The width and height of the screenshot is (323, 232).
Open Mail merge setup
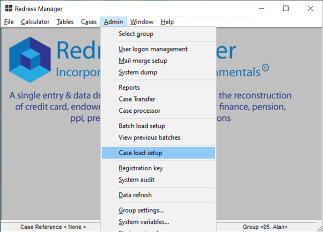pyautogui.click(x=158, y=61)
